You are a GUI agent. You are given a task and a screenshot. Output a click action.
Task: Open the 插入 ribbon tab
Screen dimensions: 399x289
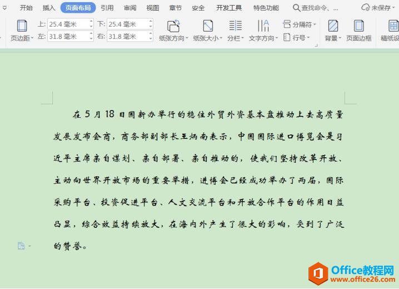click(x=49, y=8)
